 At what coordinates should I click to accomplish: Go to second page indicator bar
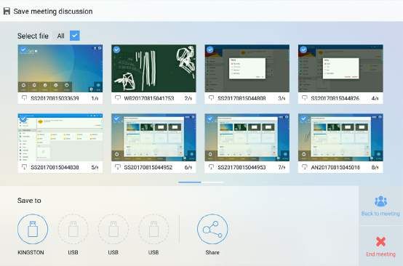click(212, 182)
